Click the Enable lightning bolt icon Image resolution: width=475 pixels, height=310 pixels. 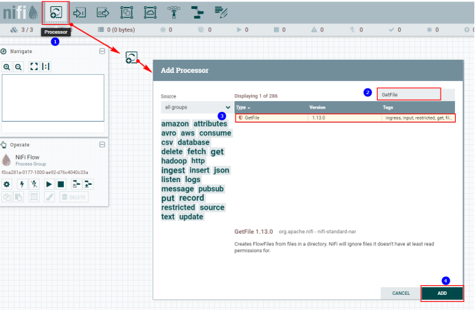point(22,184)
